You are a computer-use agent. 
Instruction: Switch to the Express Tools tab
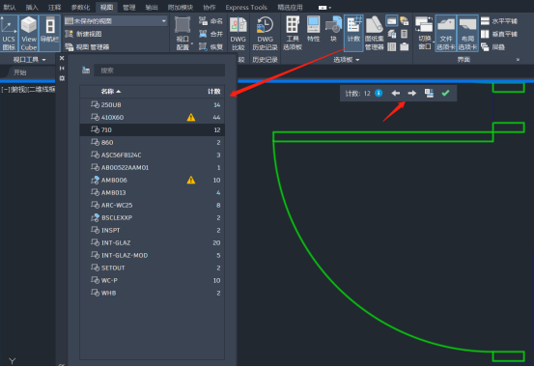[246, 7]
